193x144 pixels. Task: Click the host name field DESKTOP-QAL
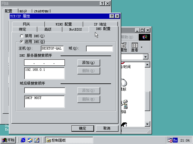tap(52, 49)
